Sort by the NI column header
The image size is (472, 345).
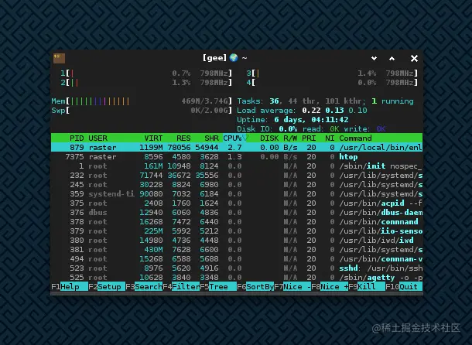pos(330,138)
